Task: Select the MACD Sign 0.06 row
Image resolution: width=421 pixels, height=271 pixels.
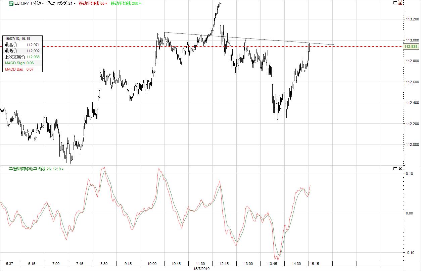Action: 22,63
